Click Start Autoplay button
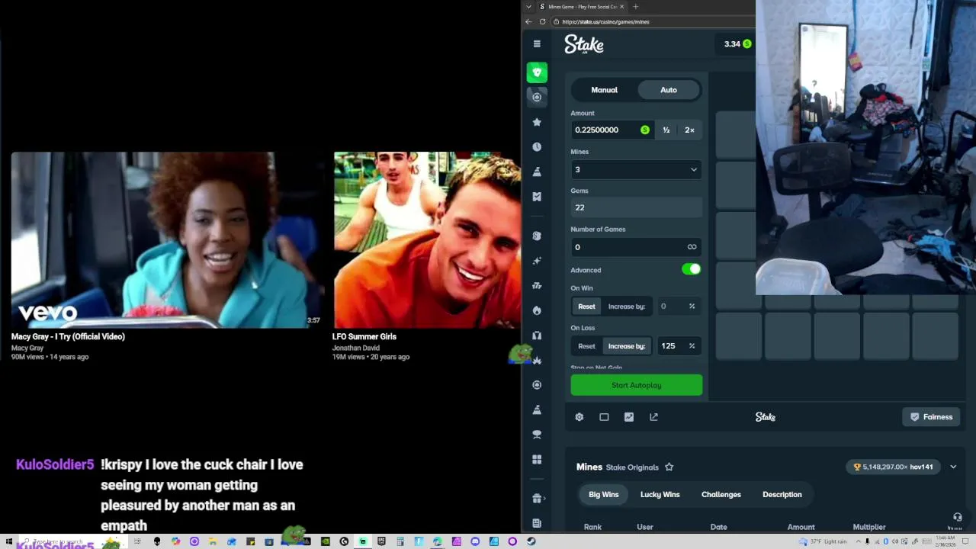 click(x=637, y=385)
